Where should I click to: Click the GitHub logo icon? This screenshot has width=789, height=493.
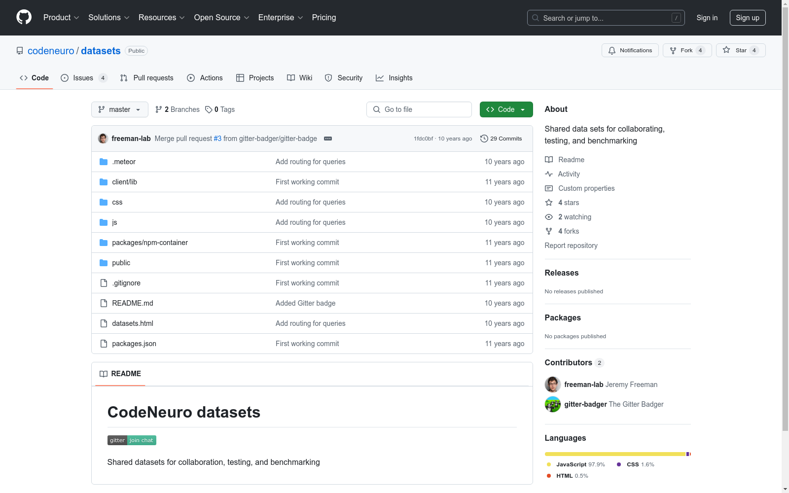pos(24,17)
